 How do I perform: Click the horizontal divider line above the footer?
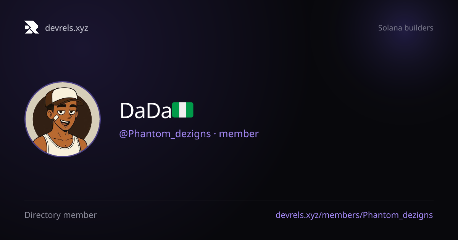click(229, 200)
